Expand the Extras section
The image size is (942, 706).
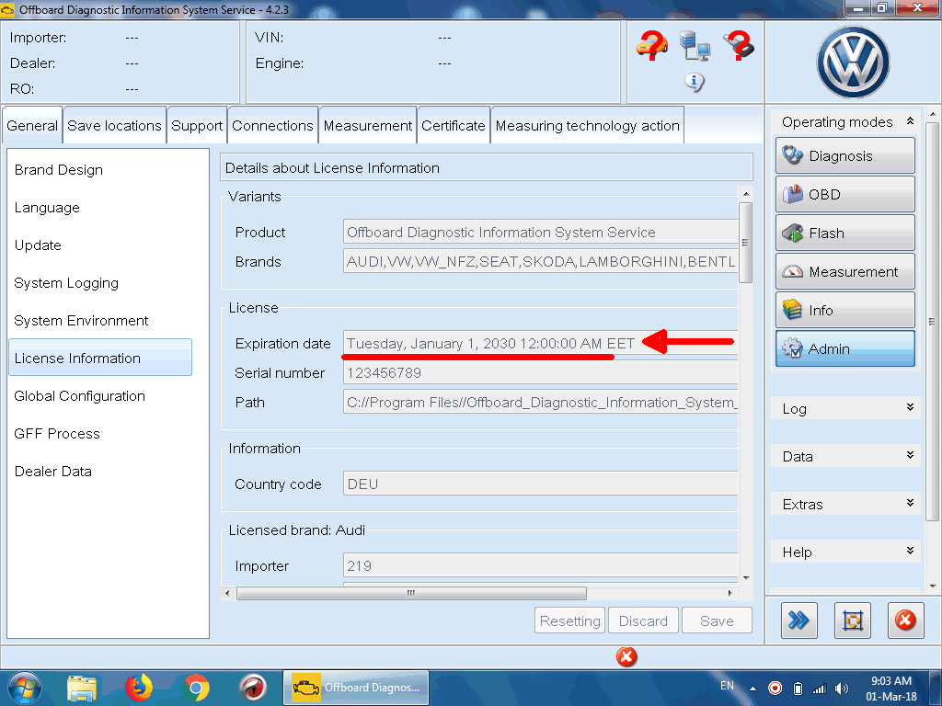tap(910, 504)
